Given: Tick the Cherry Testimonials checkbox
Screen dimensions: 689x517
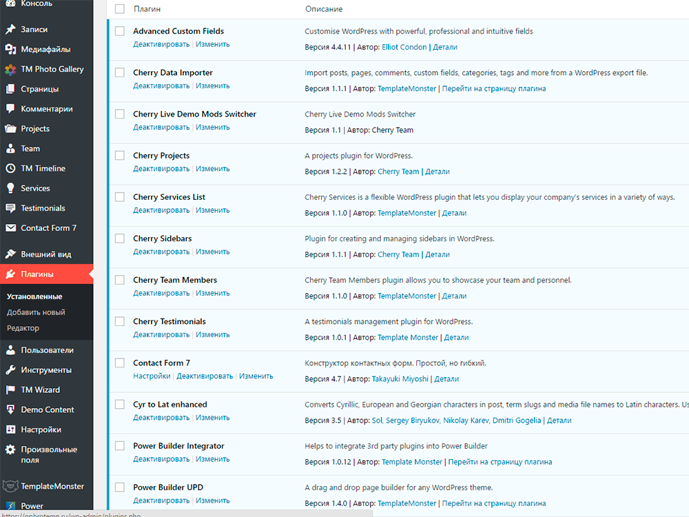Looking at the screenshot, I should 119,321.
